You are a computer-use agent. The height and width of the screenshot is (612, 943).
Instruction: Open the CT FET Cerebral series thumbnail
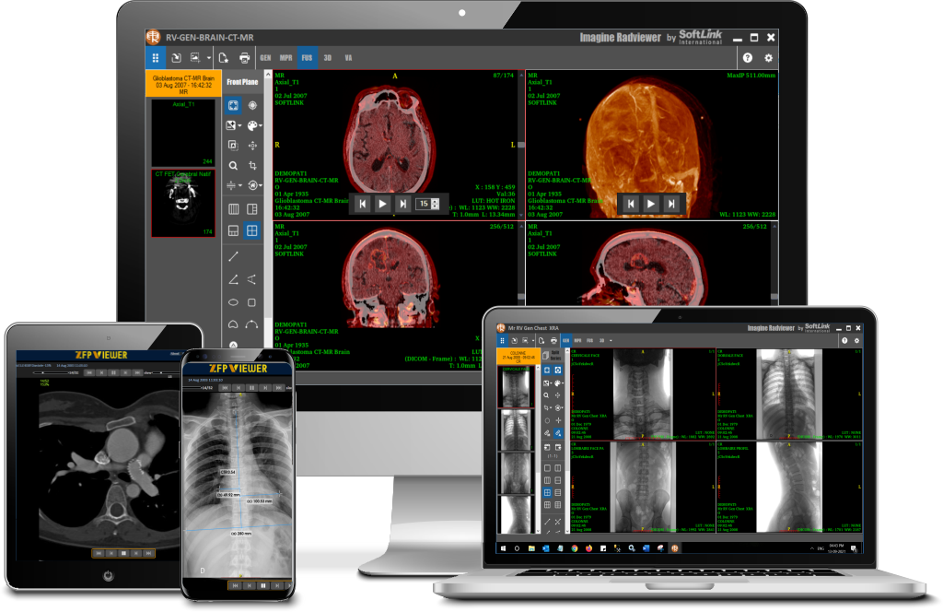click(183, 204)
